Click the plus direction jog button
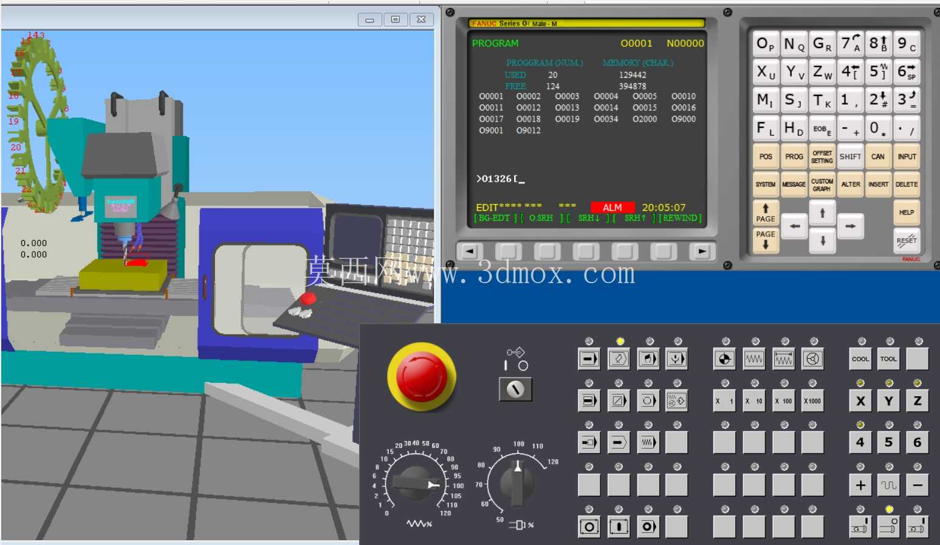940x545 pixels. click(x=860, y=485)
